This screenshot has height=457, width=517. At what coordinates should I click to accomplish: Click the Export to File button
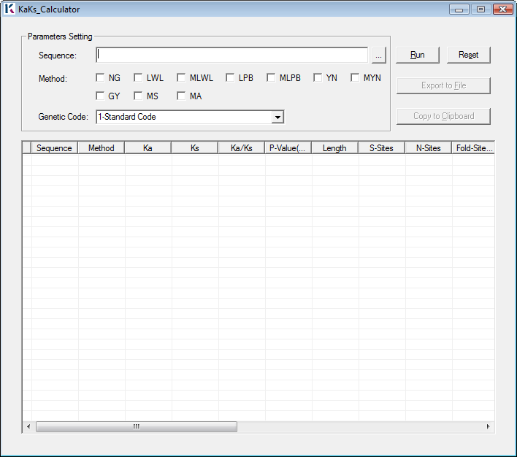pyautogui.click(x=443, y=85)
